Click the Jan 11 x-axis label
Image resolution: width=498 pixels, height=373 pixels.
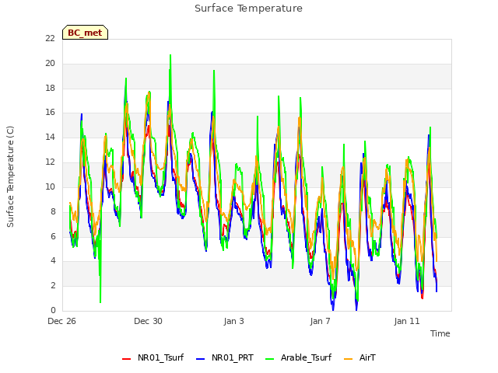coord(407,321)
